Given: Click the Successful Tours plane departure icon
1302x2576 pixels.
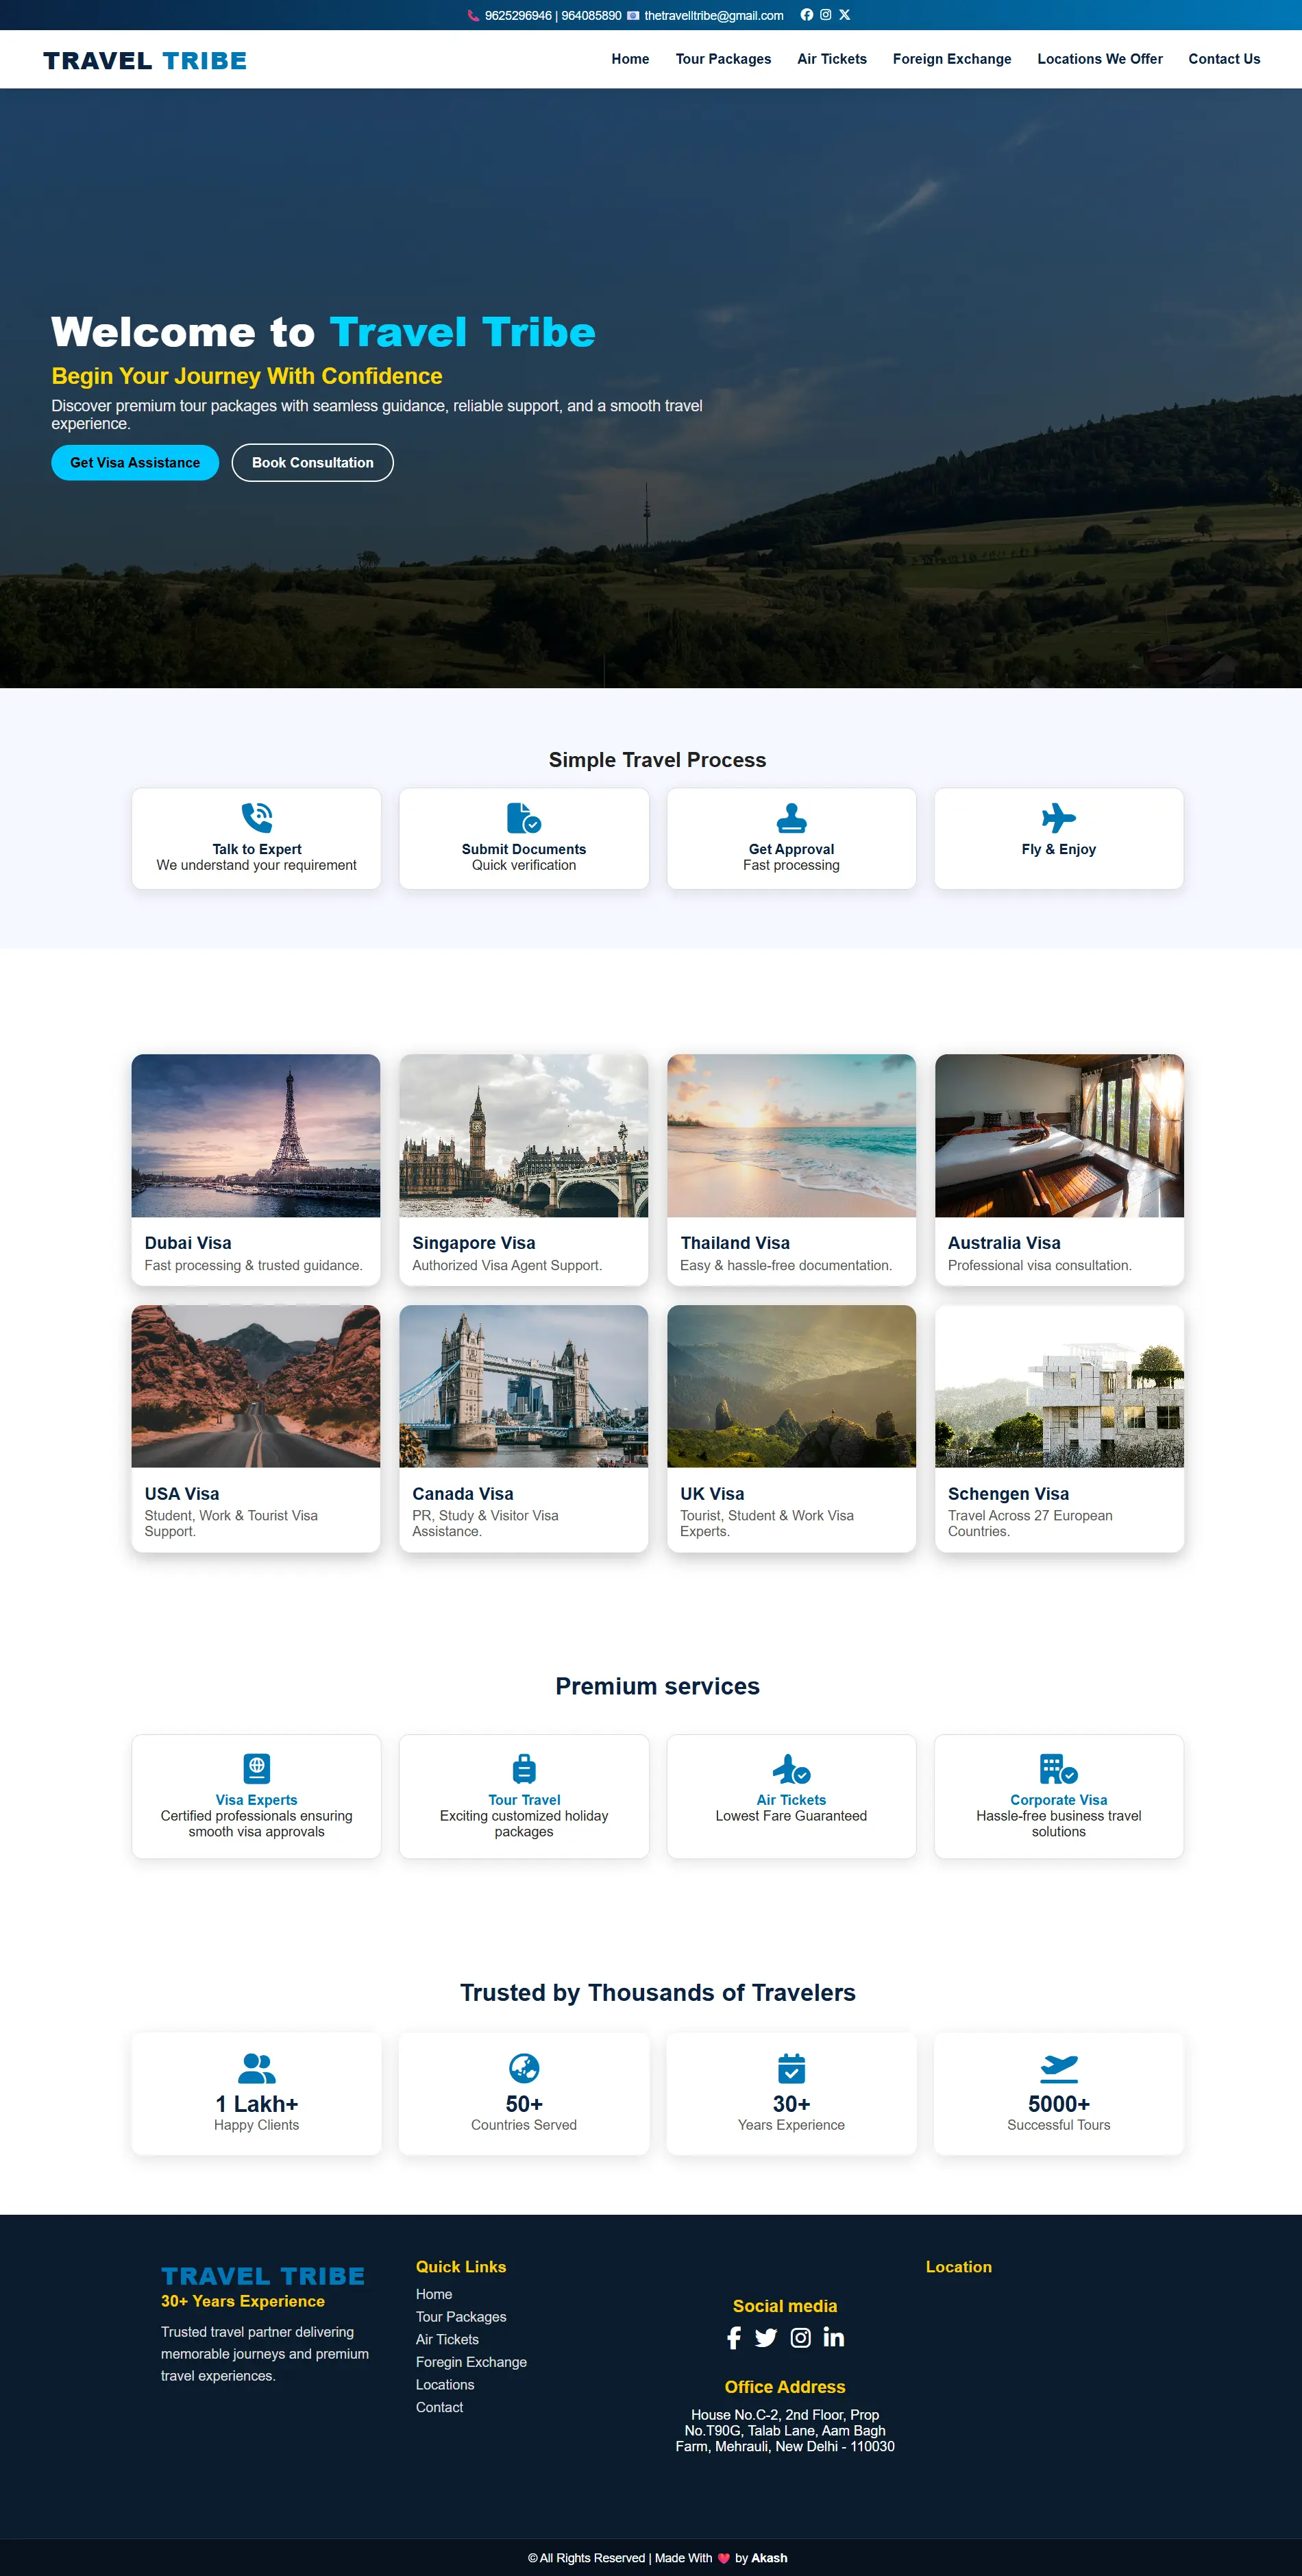Looking at the screenshot, I should 1058,2068.
